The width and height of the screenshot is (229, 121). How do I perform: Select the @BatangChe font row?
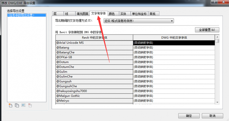point(94,52)
